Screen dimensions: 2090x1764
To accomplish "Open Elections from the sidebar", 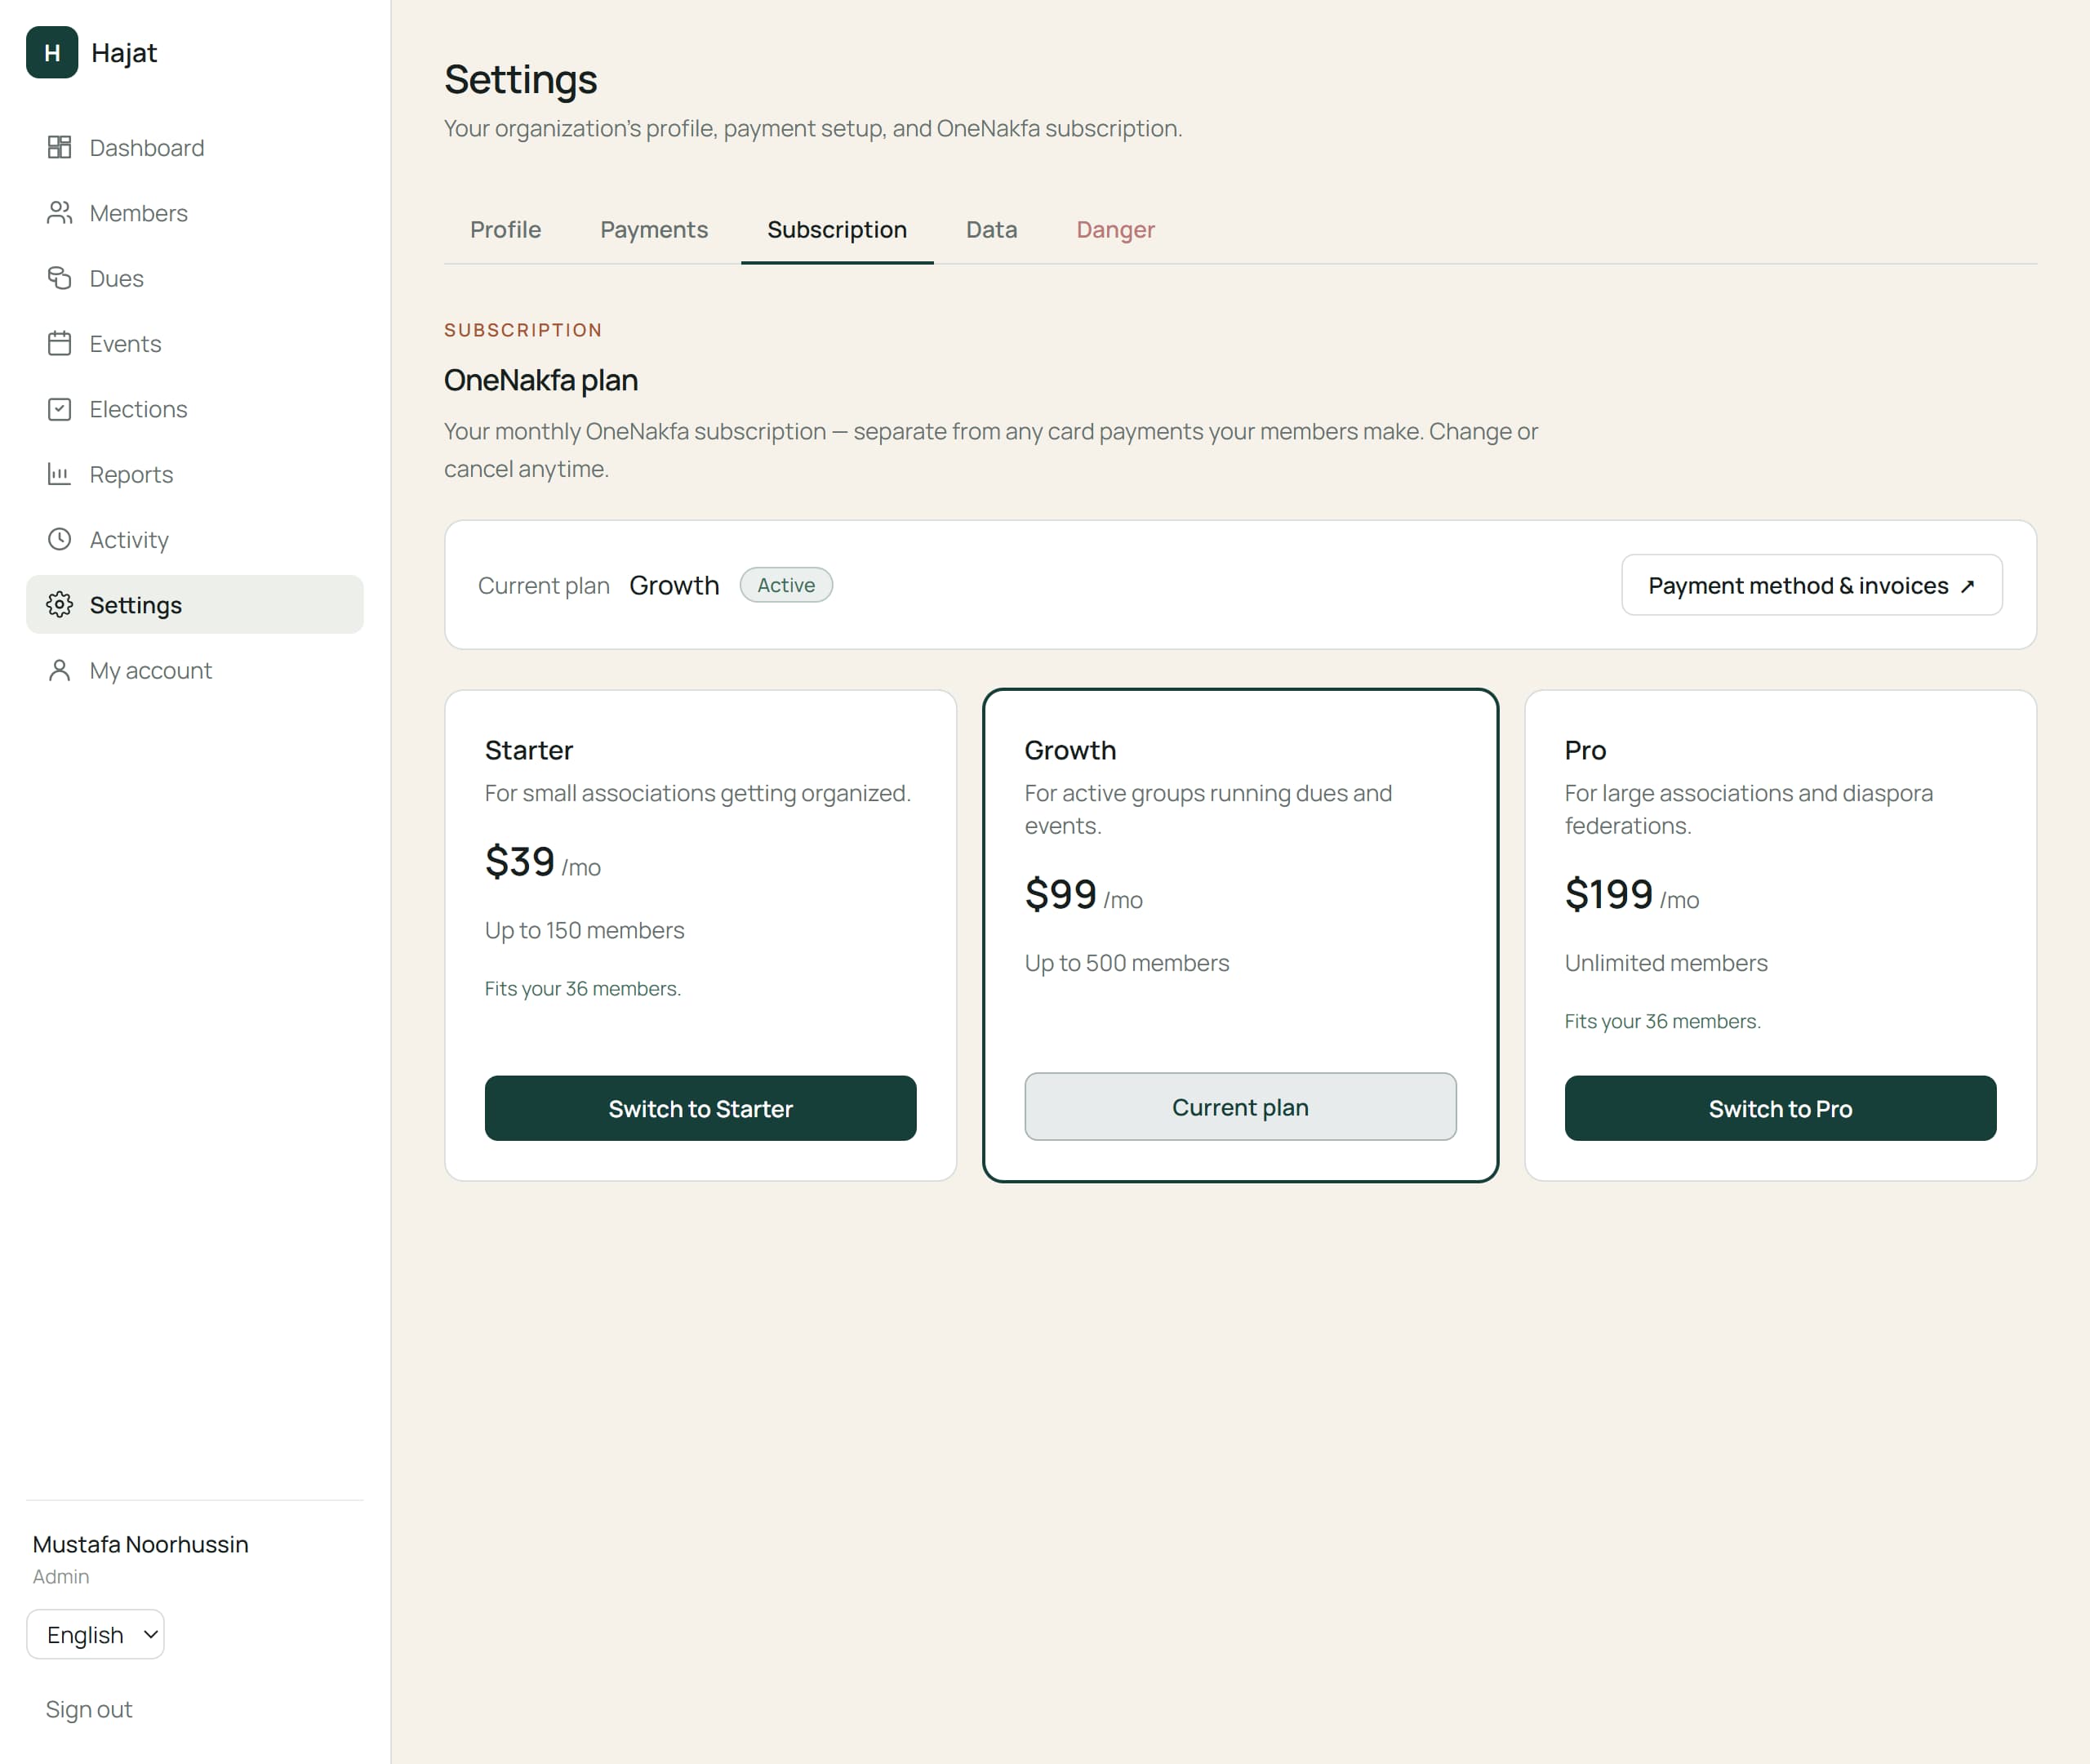I will pyautogui.click(x=195, y=409).
